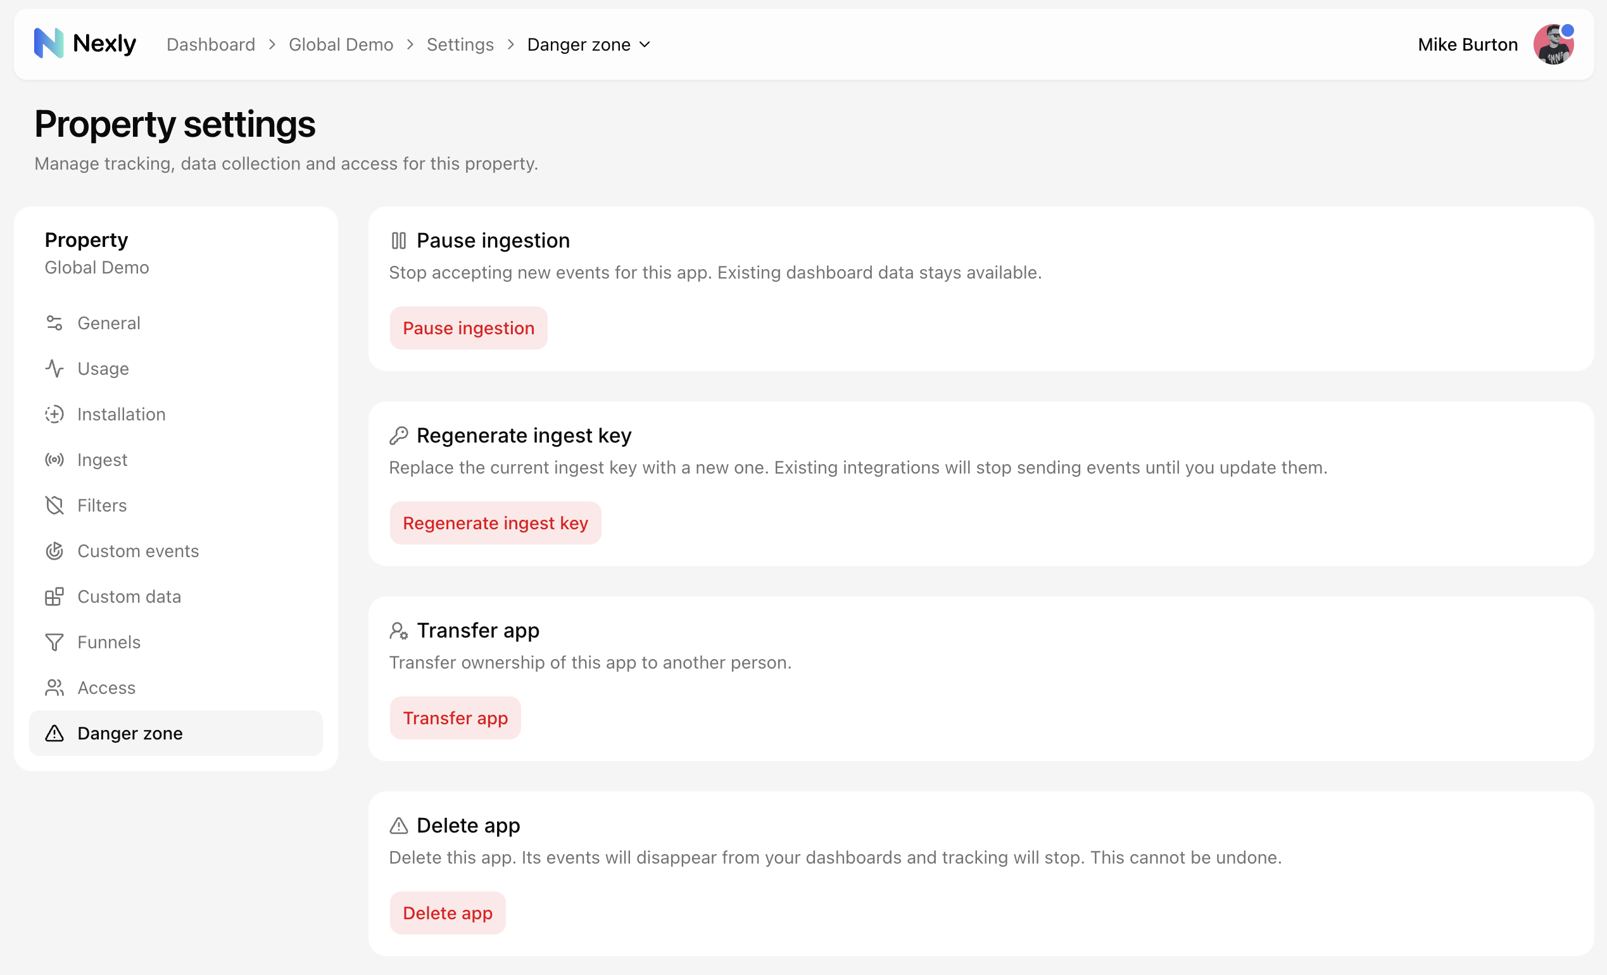Go to Custom events settings
This screenshot has height=975, width=1607.
176,551
